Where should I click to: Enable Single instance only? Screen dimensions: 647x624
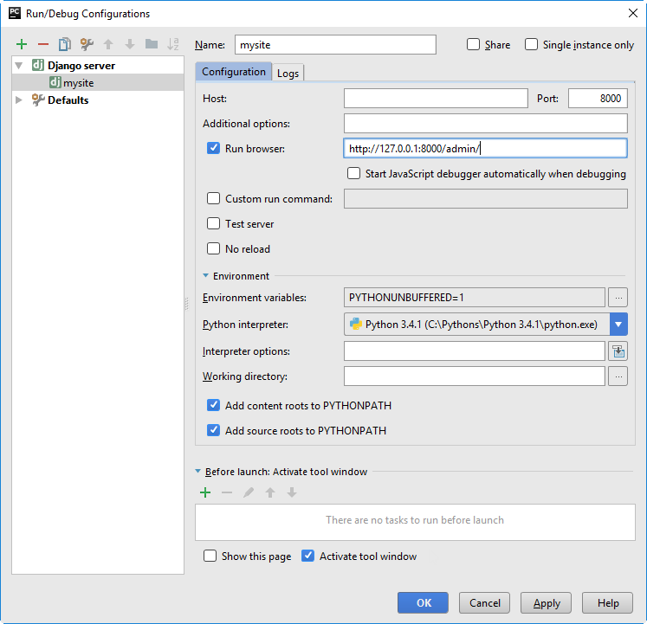click(x=531, y=44)
